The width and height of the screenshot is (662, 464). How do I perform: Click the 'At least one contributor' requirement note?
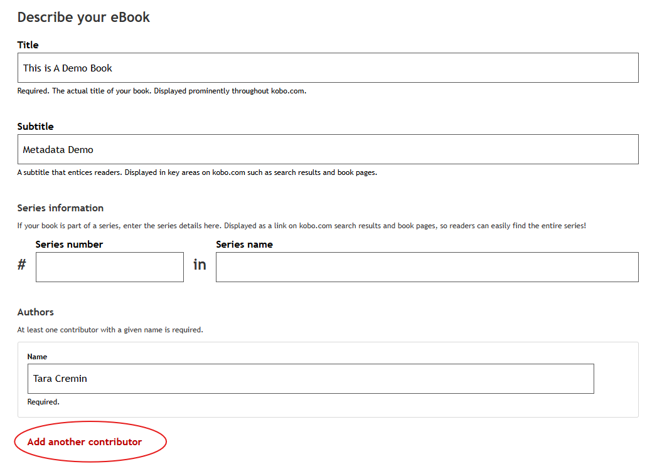point(110,330)
